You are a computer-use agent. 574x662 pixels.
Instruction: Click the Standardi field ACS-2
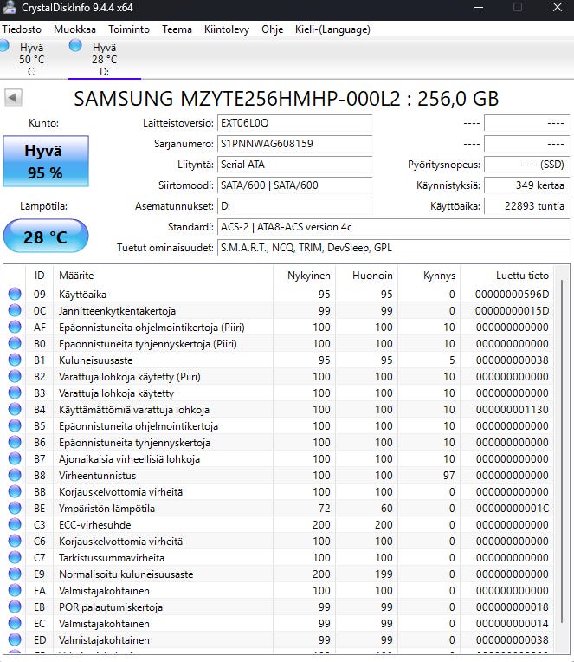point(394,227)
